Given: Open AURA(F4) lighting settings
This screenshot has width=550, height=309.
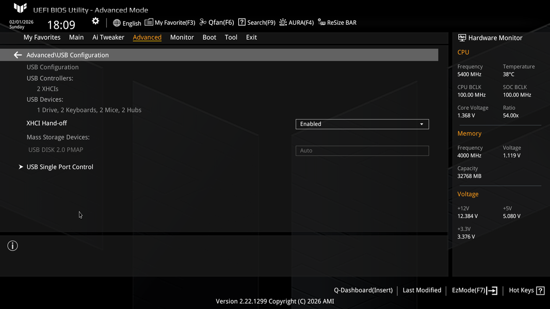Looking at the screenshot, I should click(x=296, y=22).
